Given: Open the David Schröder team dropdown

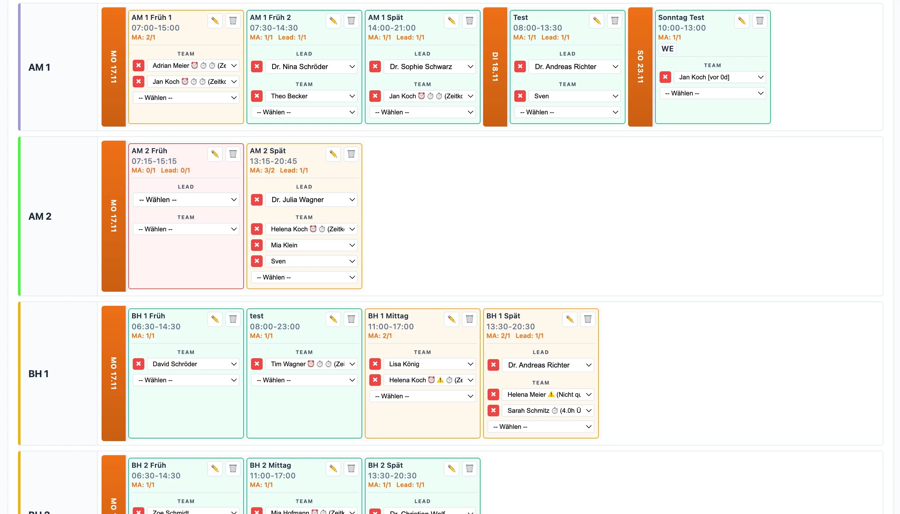Looking at the screenshot, I should click(193, 364).
